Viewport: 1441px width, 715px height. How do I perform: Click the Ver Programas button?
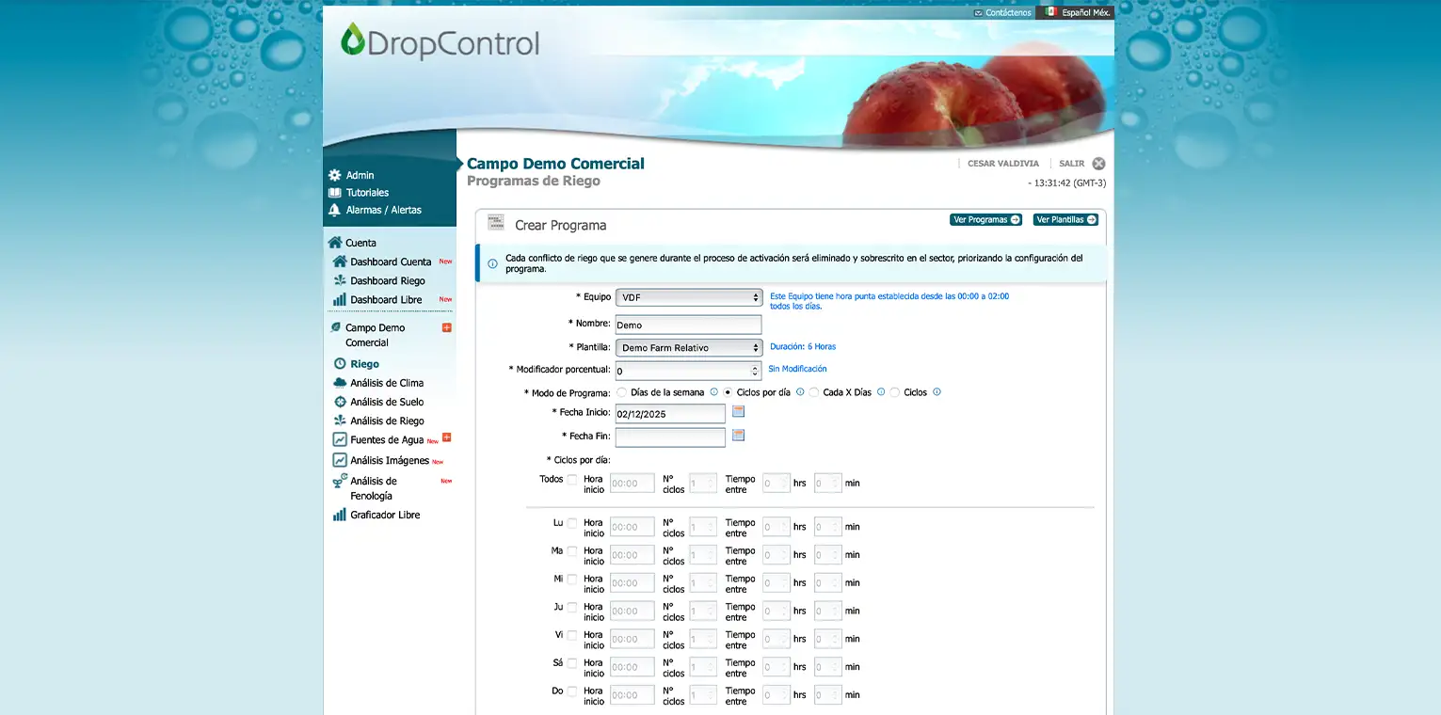click(985, 220)
